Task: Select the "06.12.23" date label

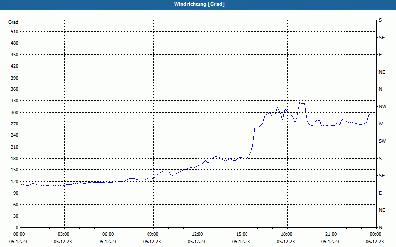Action: click(x=375, y=242)
